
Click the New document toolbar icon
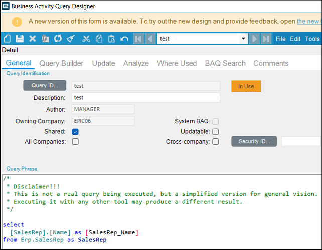(7, 39)
